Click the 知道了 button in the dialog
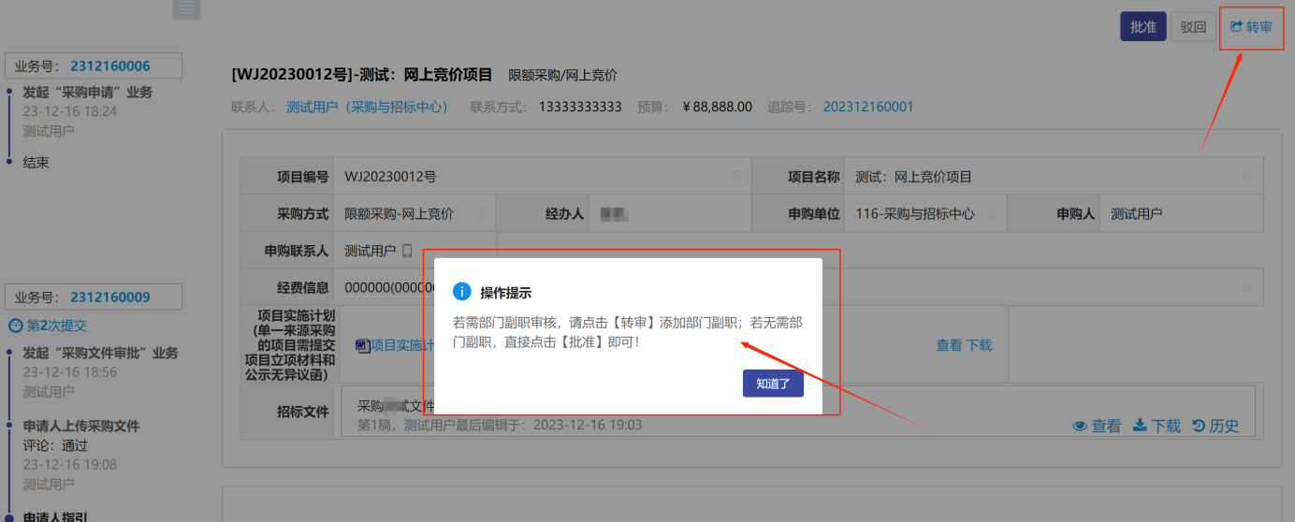Viewport: 1295px width, 522px height. (773, 384)
